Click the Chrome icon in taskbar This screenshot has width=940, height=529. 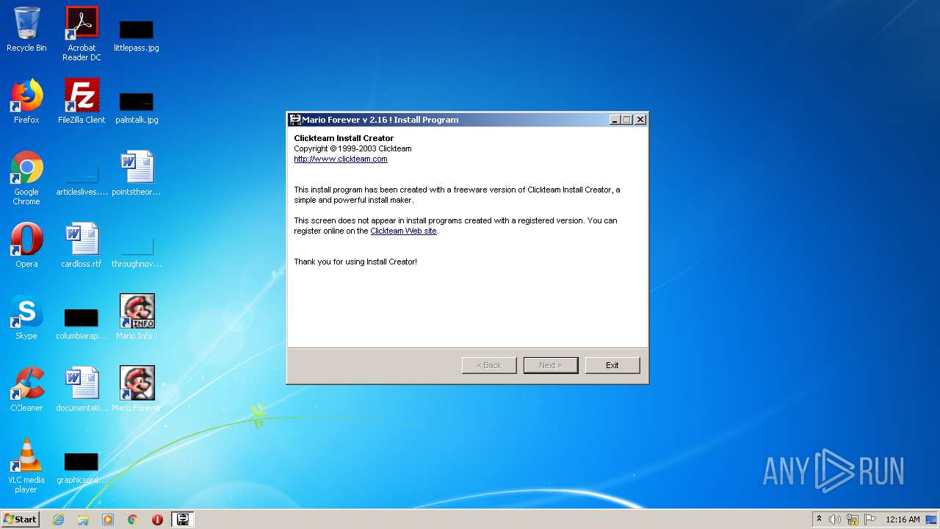tap(133, 519)
